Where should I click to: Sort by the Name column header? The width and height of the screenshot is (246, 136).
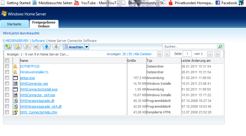[x=24, y=61]
